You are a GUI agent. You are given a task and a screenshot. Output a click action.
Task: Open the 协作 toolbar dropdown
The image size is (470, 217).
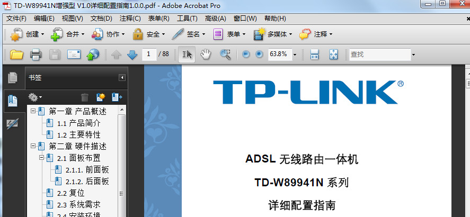108,34
